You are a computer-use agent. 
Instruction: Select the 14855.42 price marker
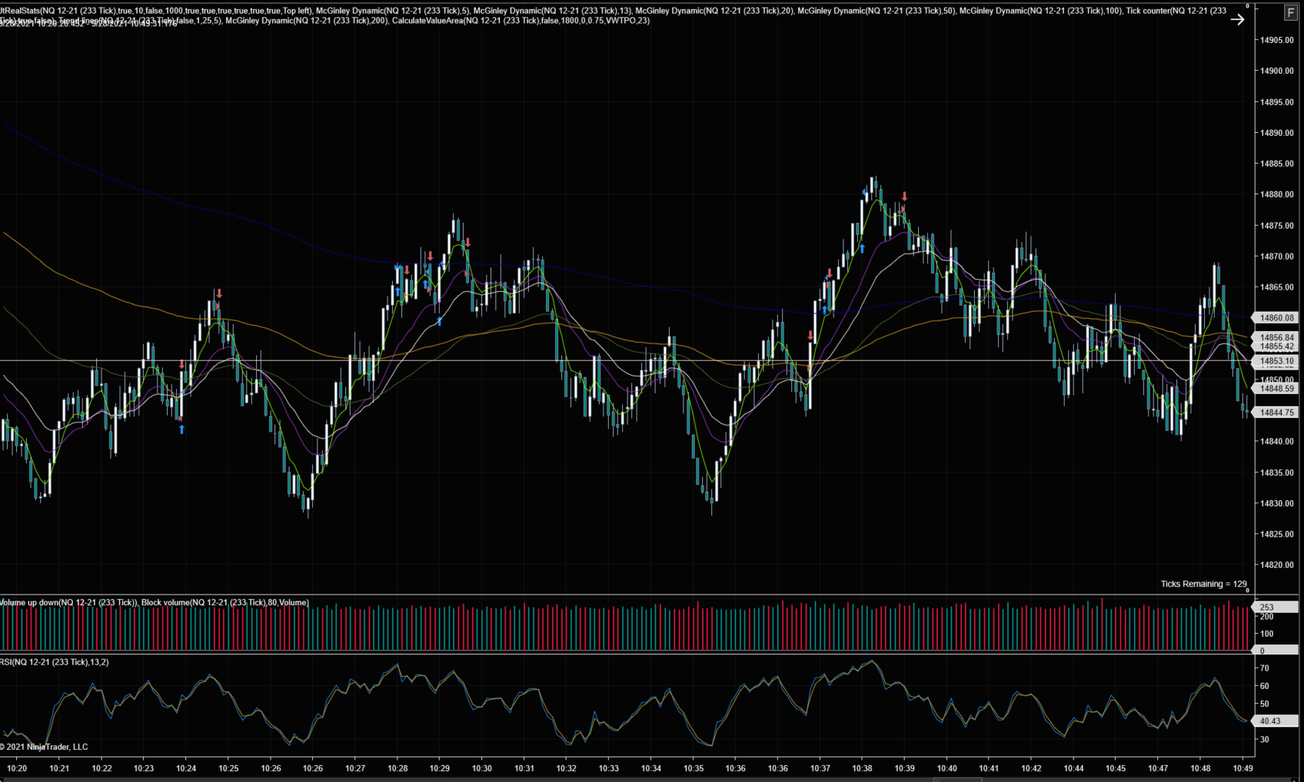1276,346
